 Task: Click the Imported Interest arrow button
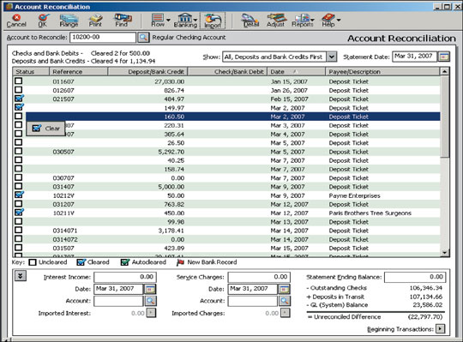pos(151,313)
